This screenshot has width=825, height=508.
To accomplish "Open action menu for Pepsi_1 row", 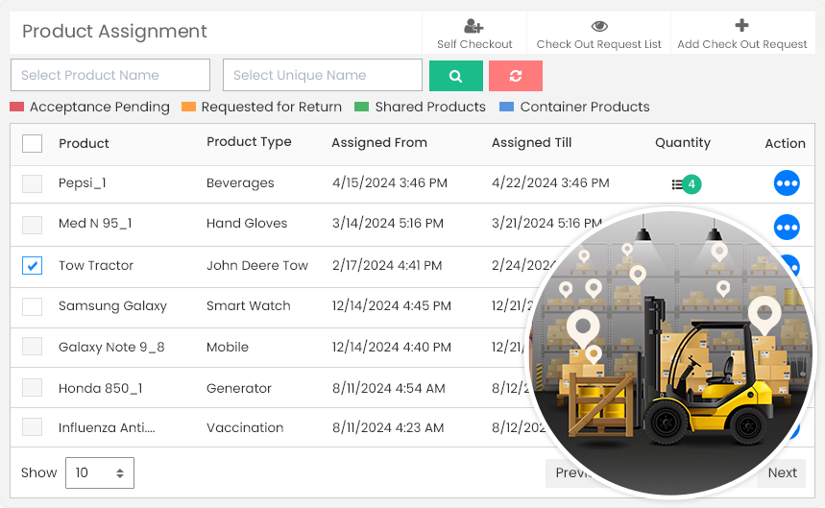I will (786, 183).
